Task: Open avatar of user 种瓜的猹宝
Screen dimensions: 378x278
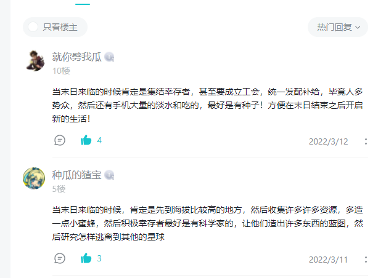Action: point(34,178)
